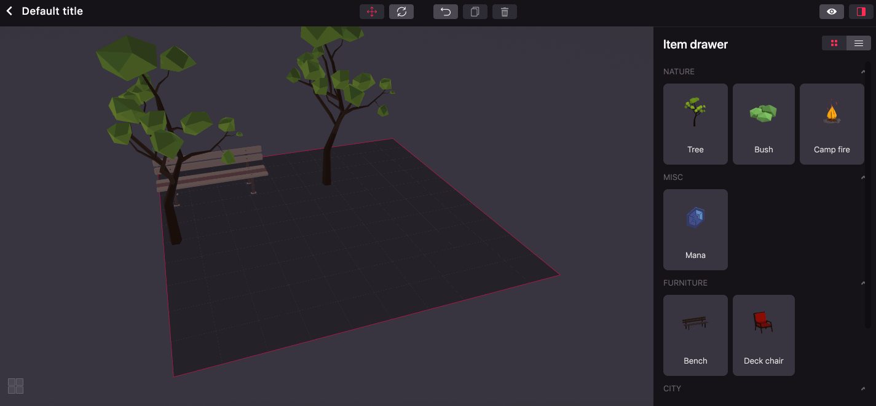Pick the Bush item card
Screen dimensions: 876x406
pyautogui.click(x=764, y=124)
